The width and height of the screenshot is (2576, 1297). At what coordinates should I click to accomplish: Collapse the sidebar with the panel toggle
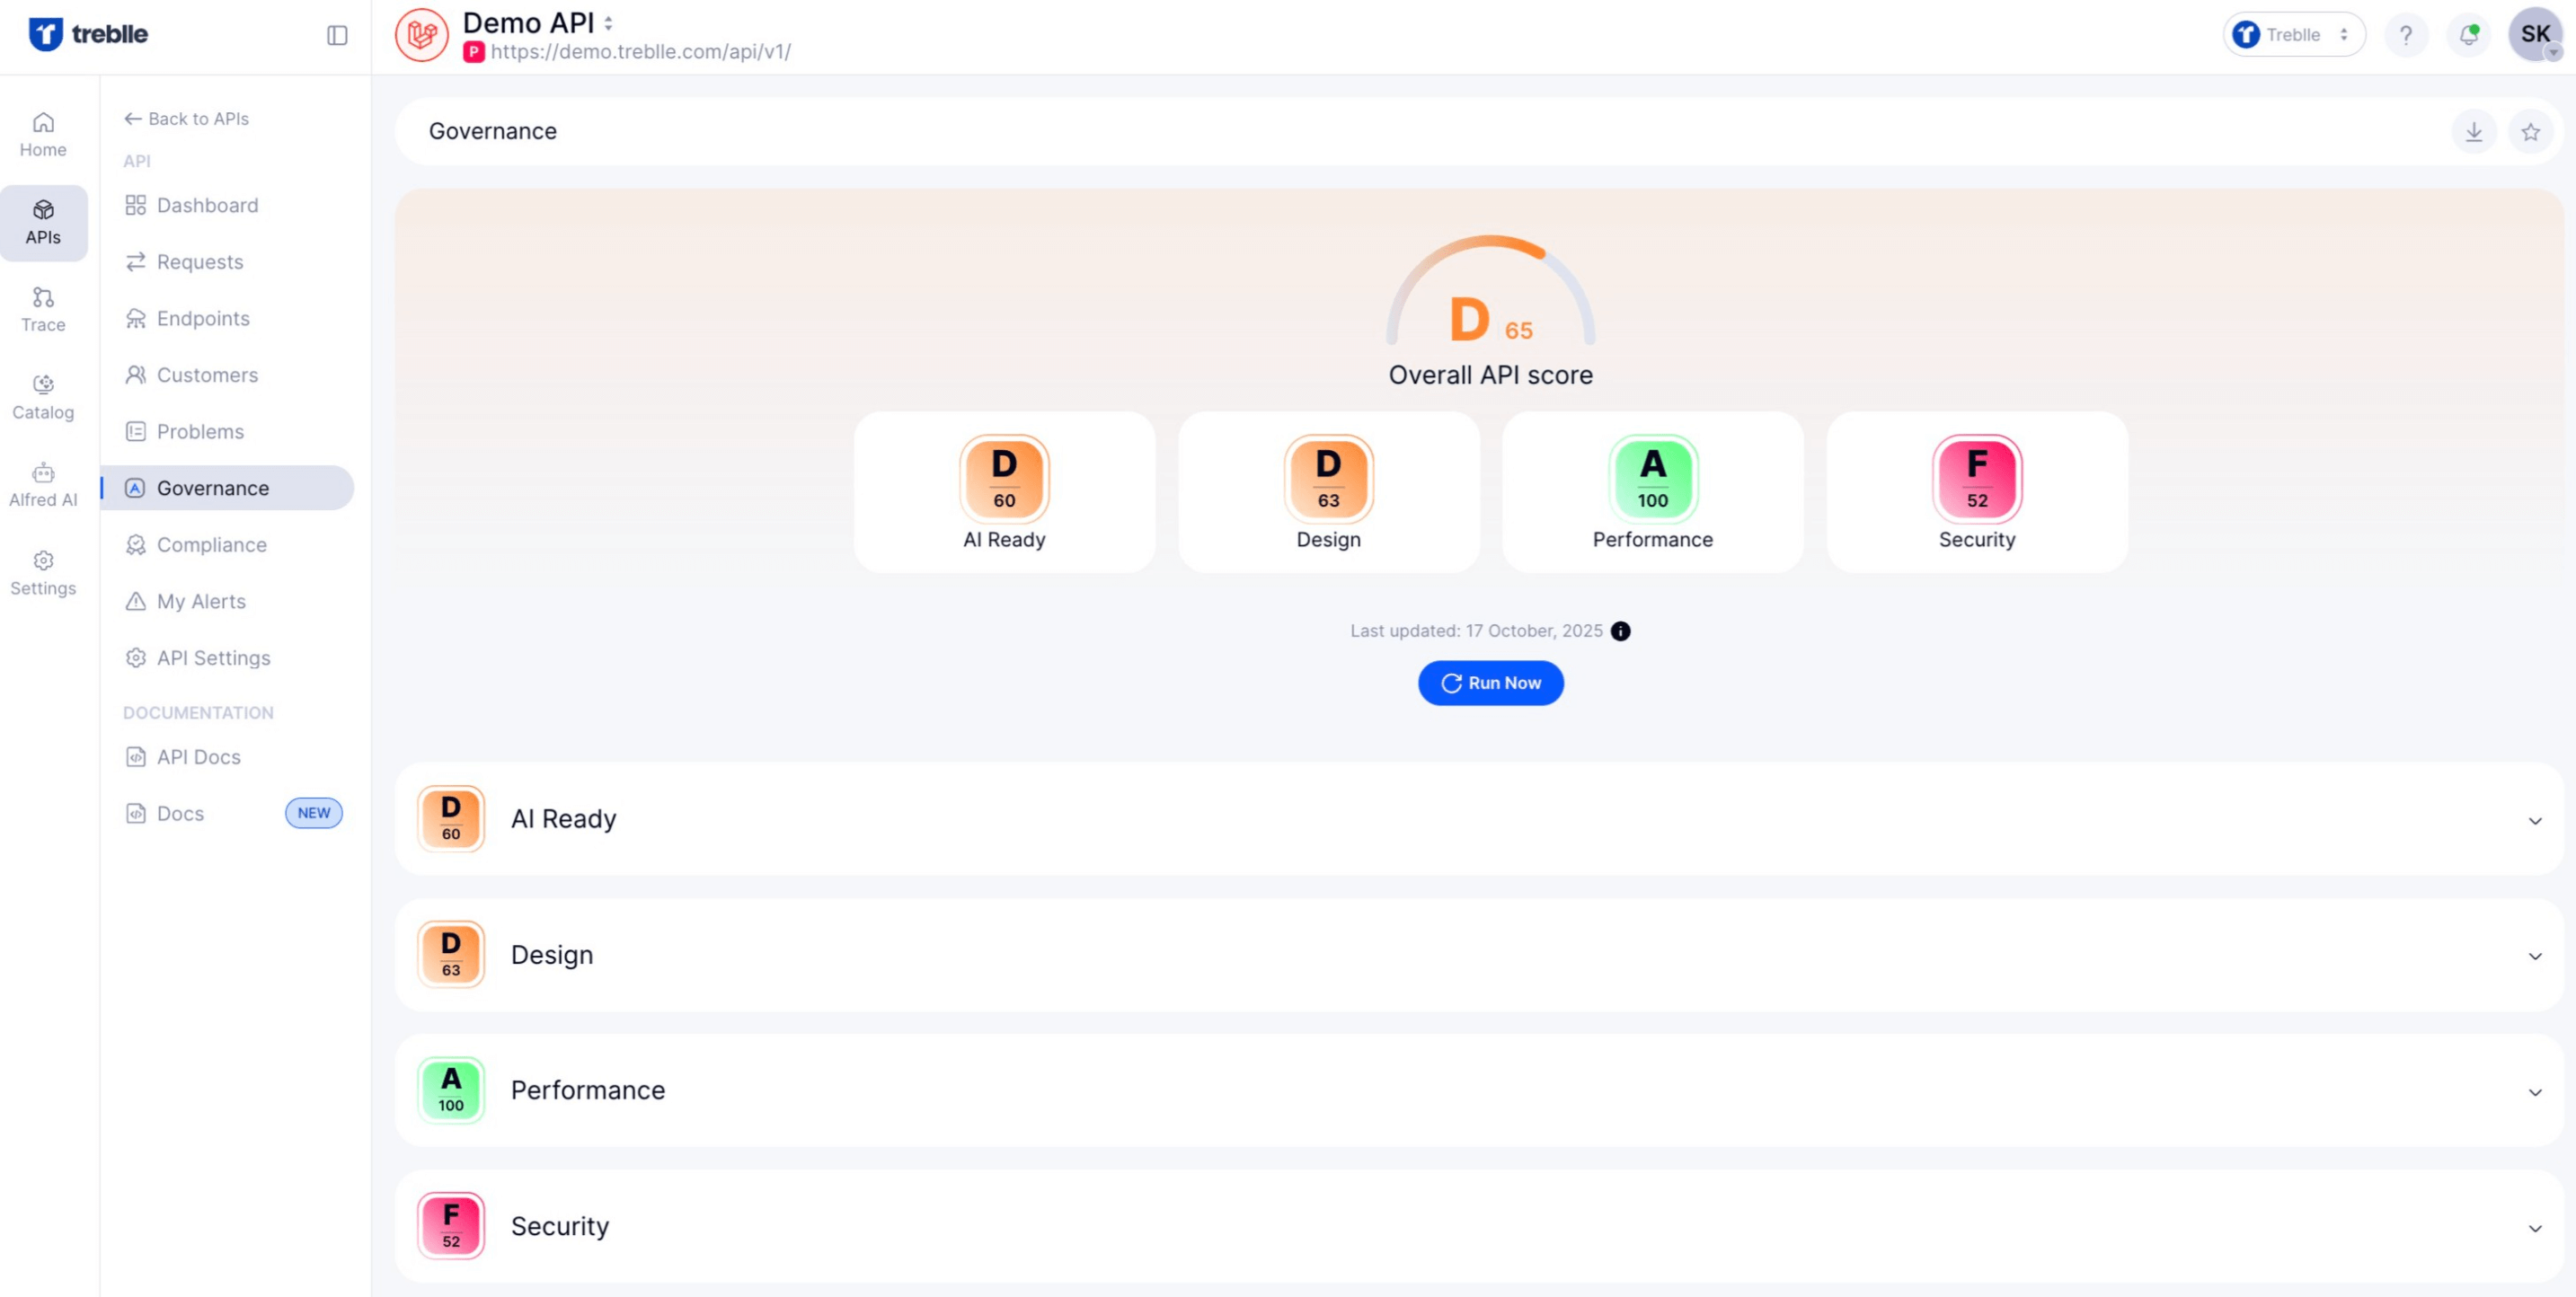(337, 35)
